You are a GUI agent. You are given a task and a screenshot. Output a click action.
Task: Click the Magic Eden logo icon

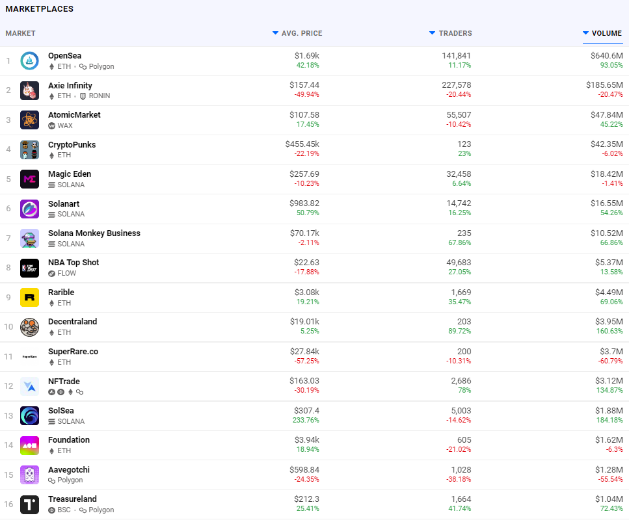tap(30, 179)
